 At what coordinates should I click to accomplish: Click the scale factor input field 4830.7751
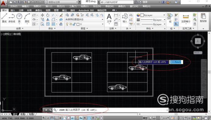point(176,62)
